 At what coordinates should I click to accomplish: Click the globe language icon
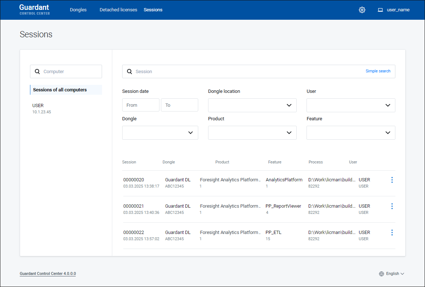coord(381,274)
